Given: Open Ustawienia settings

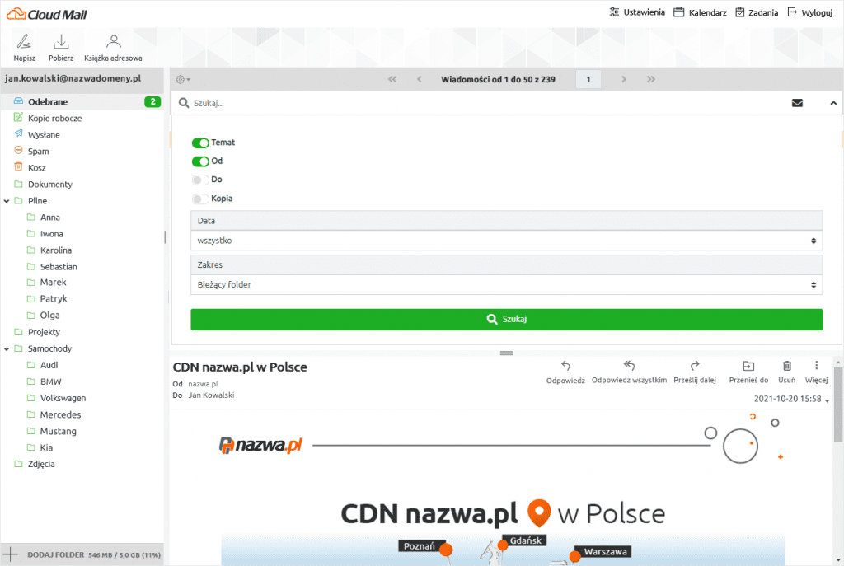Looking at the screenshot, I should click(637, 12).
